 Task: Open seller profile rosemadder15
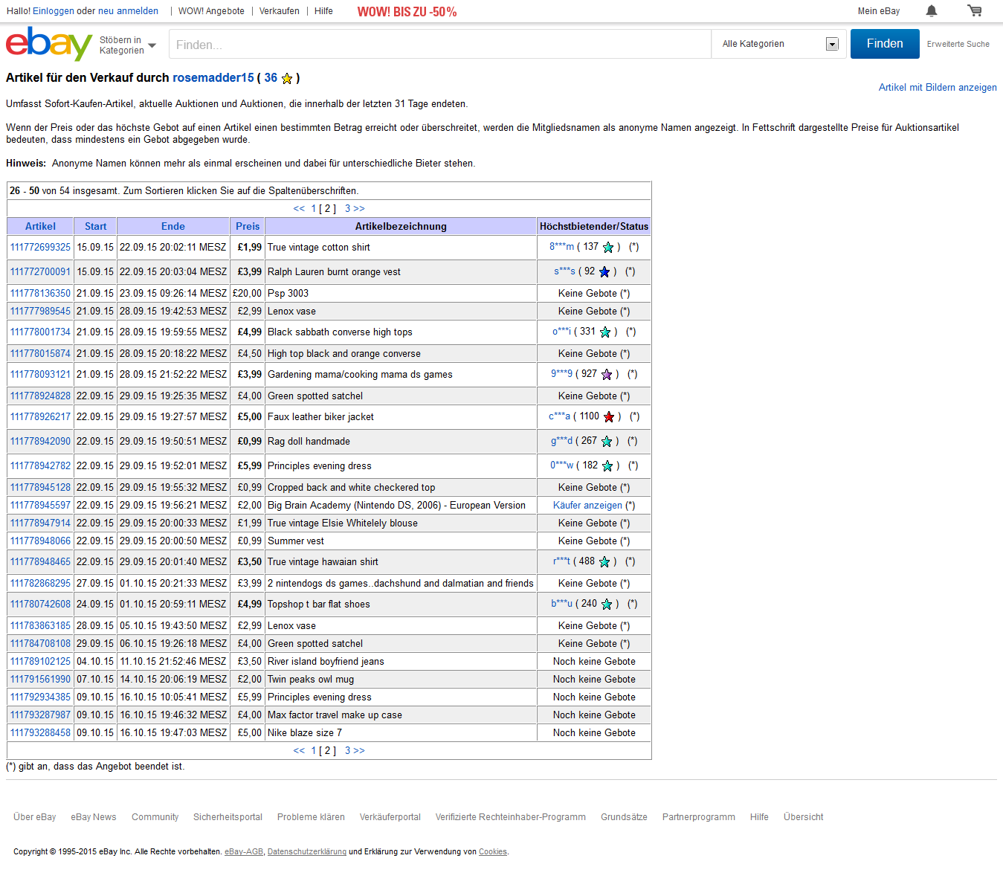pyautogui.click(x=213, y=77)
